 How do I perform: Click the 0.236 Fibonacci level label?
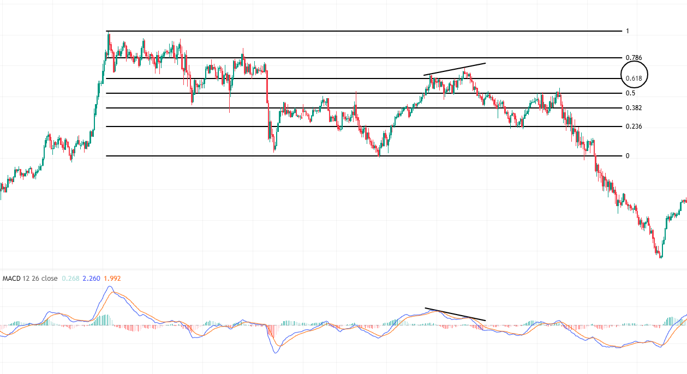click(634, 126)
